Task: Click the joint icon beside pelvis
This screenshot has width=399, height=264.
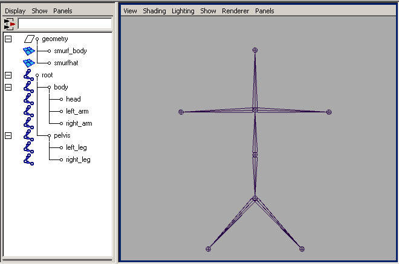Action: 28,135
